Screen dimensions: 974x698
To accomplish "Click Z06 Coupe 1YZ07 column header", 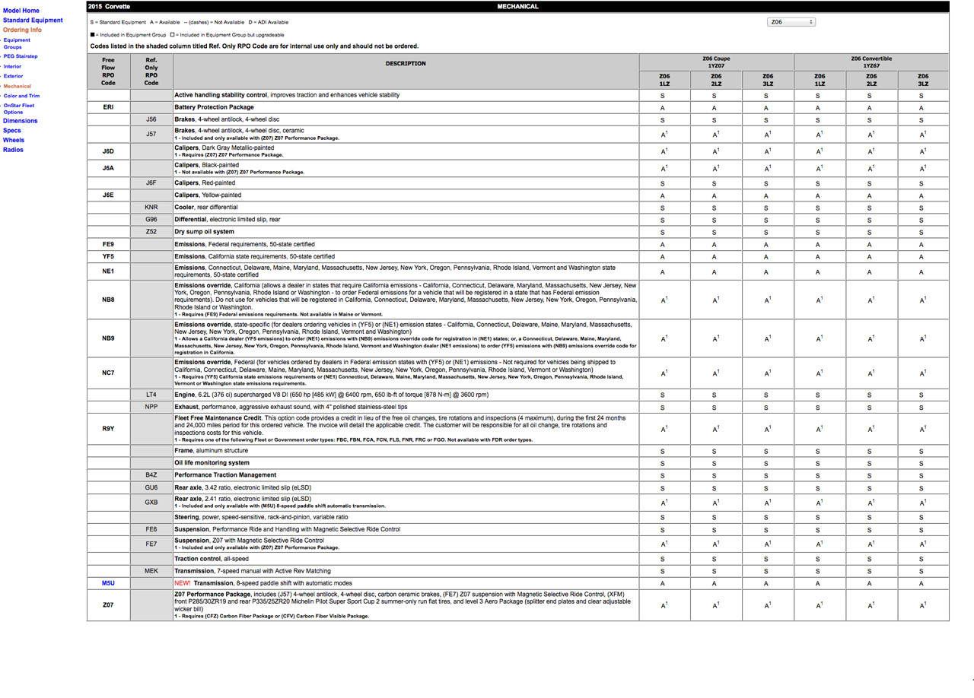I will pos(716,62).
